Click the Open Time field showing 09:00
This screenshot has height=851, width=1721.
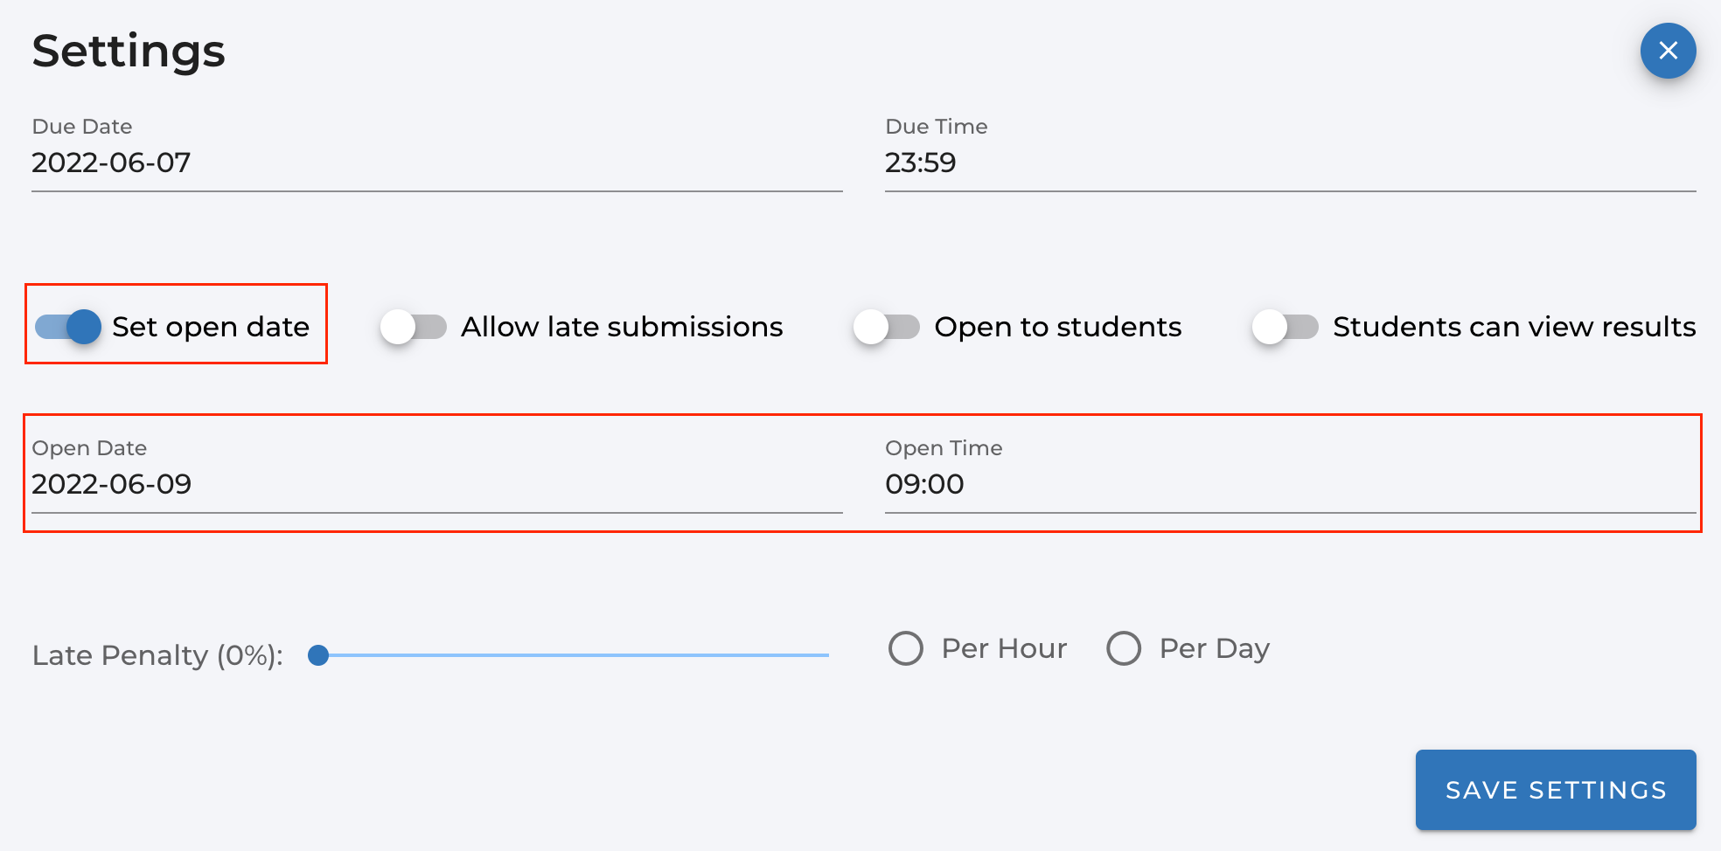(x=1290, y=484)
